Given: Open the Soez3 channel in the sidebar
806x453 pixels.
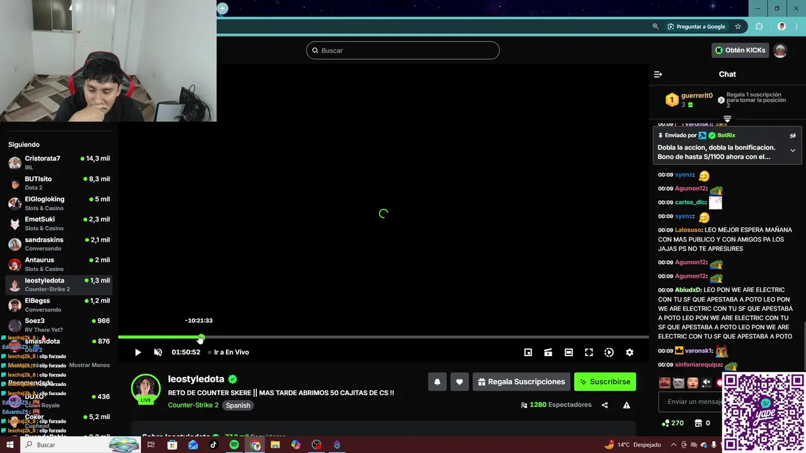Looking at the screenshot, I should point(59,325).
